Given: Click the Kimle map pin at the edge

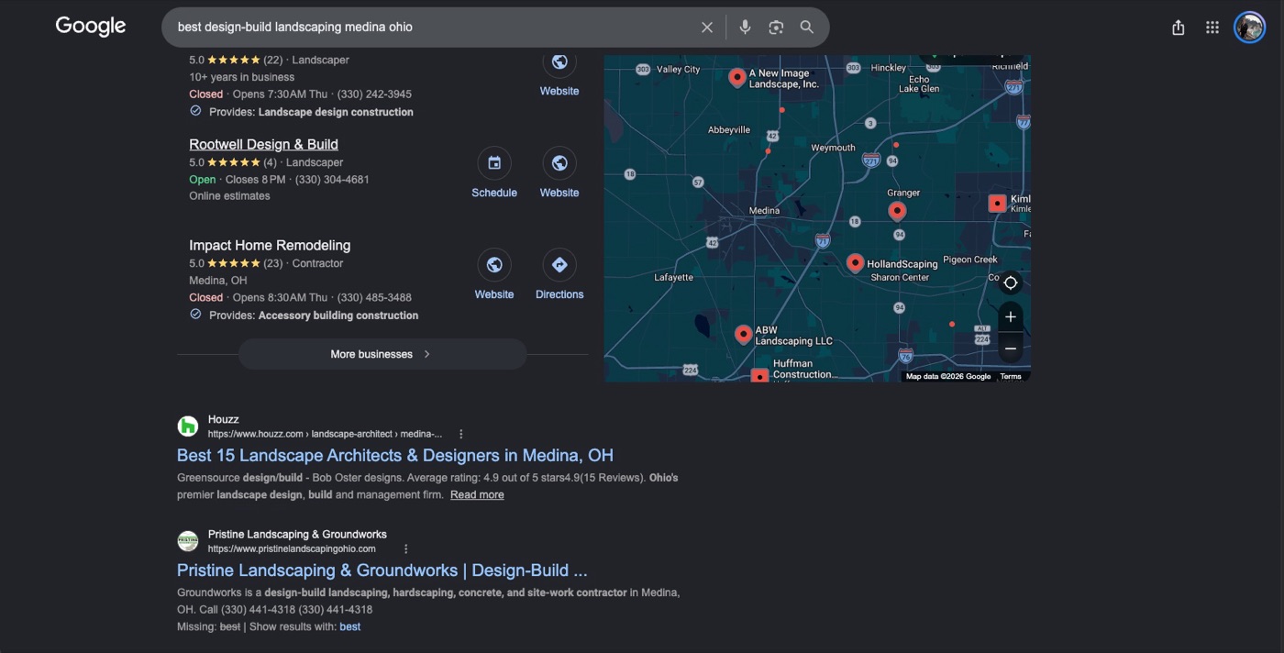Looking at the screenshot, I should (x=997, y=204).
